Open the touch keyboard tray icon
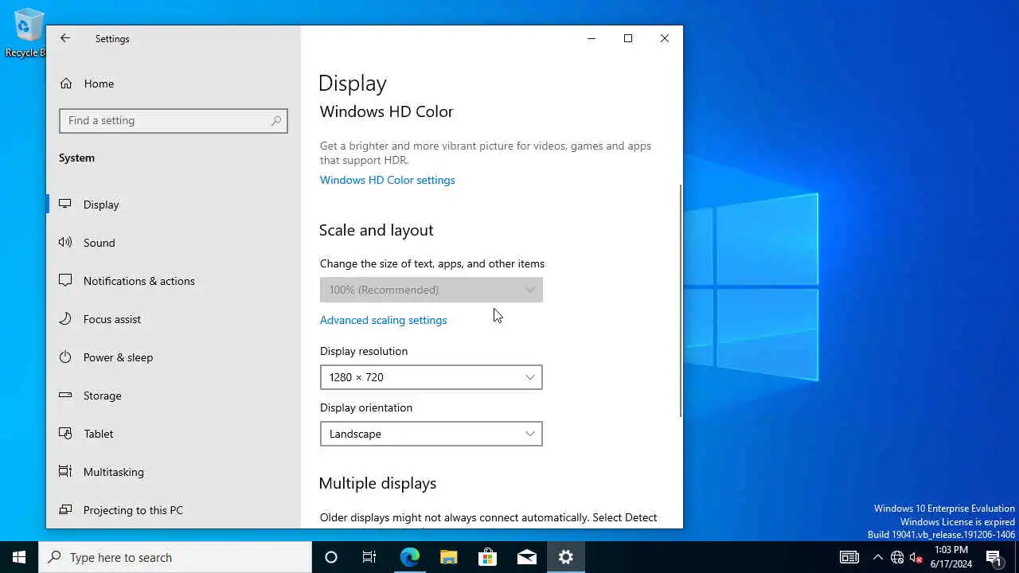The image size is (1019, 573). click(x=849, y=557)
